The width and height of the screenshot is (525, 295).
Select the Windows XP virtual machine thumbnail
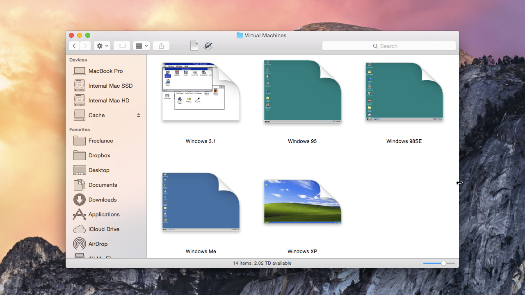click(x=302, y=202)
